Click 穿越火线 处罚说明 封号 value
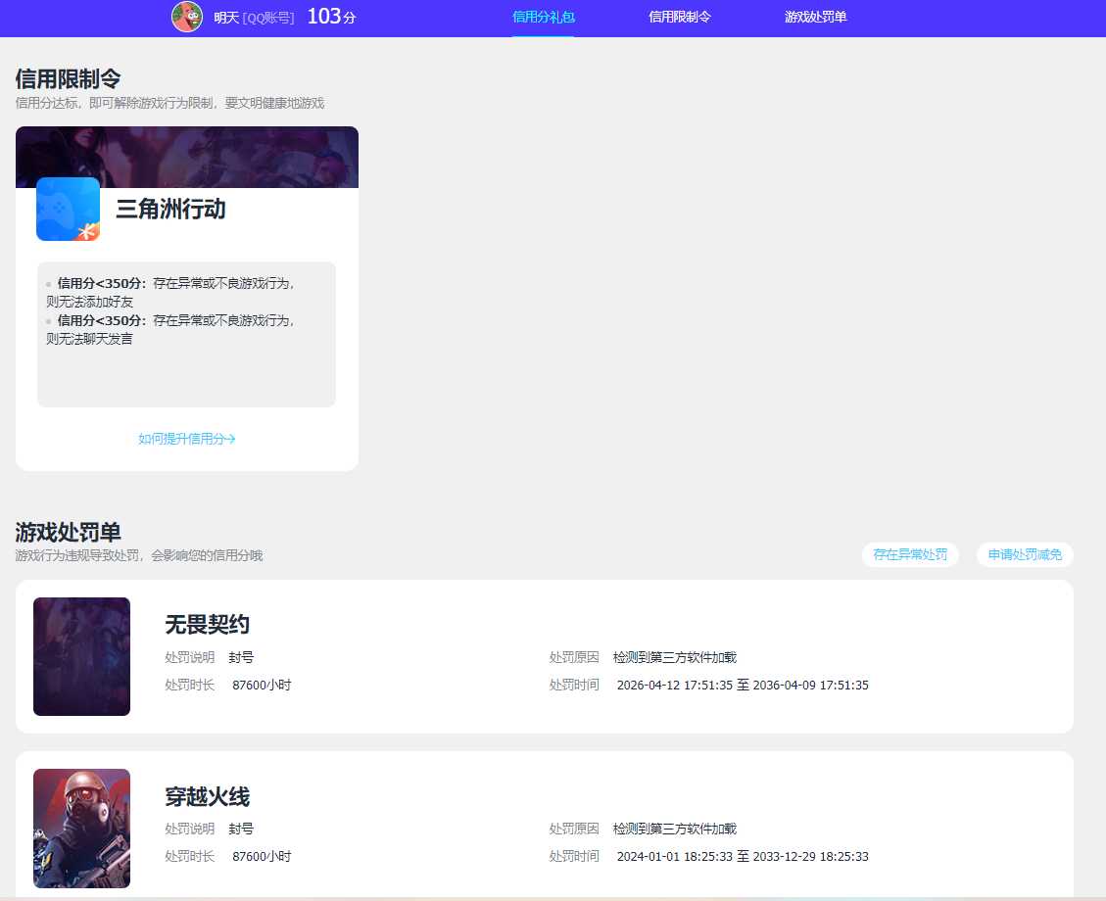 tap(241, 830)
